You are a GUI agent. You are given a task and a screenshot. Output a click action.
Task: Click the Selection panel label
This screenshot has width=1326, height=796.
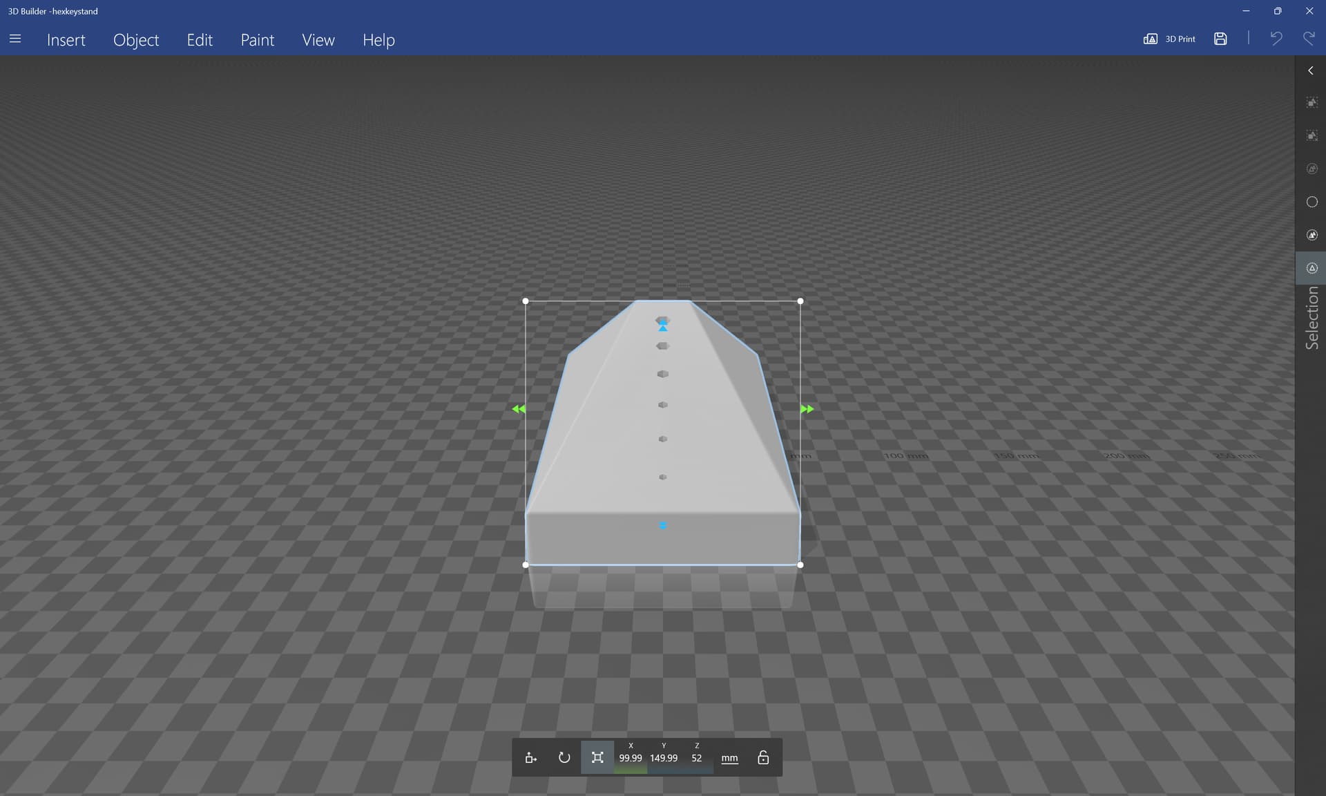point(1311,318)
